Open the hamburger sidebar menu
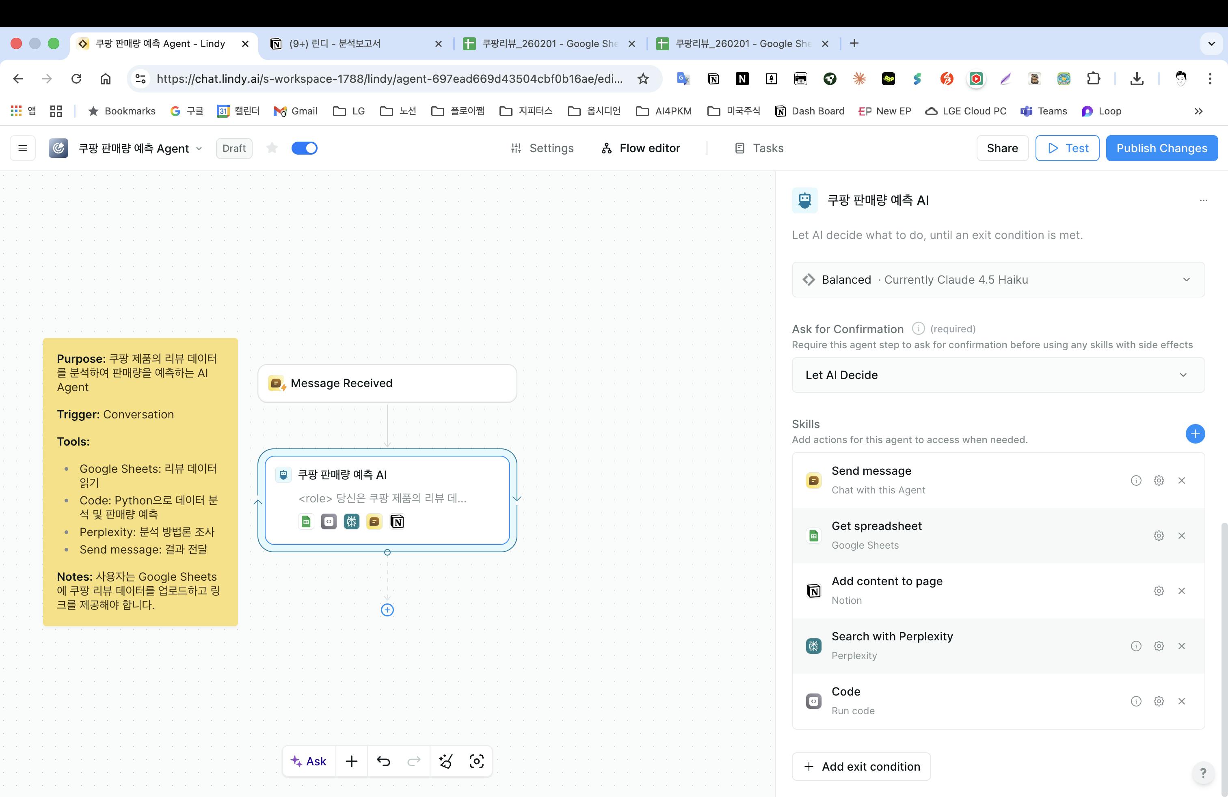Viewport: 1228px width, 797px height. click(23, 149)
